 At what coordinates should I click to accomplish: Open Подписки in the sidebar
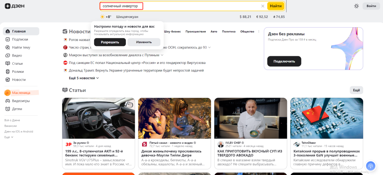20,39
